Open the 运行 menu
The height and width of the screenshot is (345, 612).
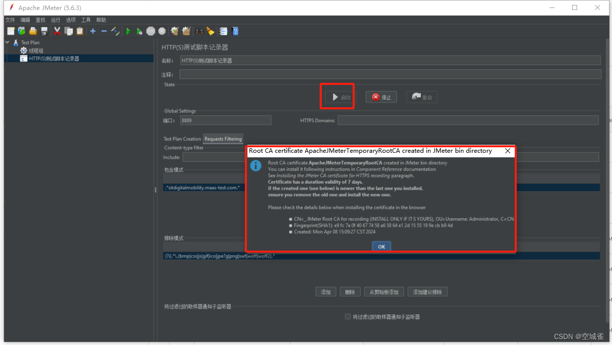coord(55,20)
